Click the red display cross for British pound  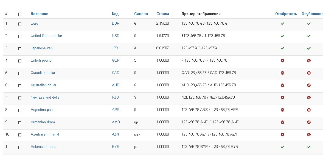point(282,61)
